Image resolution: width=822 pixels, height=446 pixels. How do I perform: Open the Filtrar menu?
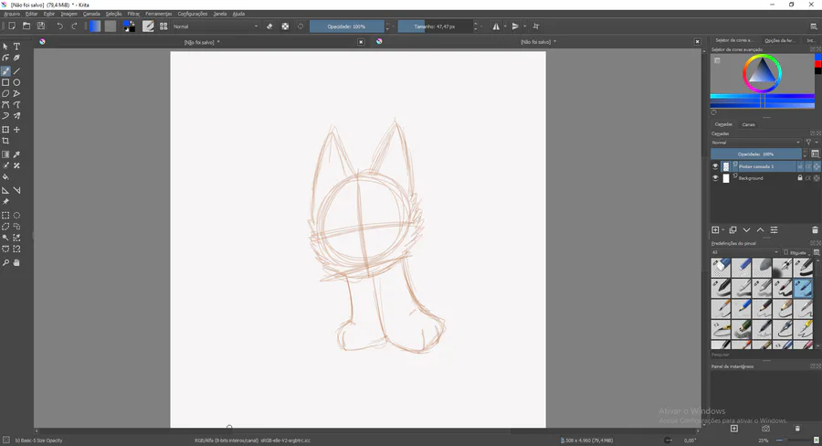pyautogui.click(x=134, y=14)
